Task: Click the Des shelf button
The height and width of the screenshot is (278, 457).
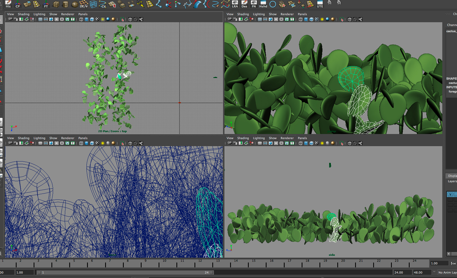Action: (245, 4)
